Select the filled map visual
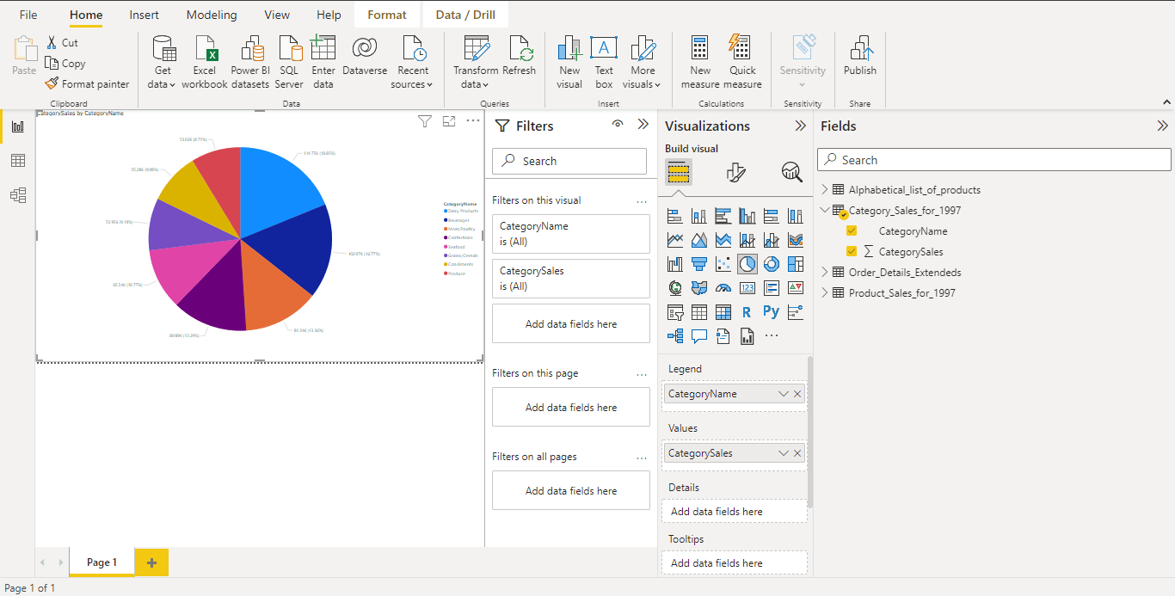 tap(699, 288)
